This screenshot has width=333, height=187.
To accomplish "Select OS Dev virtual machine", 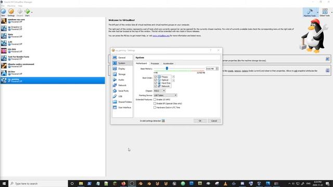I will pos(53,73).
